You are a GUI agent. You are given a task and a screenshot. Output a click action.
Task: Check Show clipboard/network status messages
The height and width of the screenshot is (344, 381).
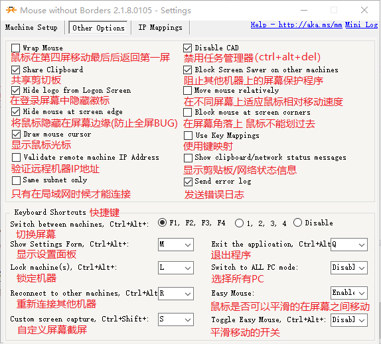coord(188,158)
